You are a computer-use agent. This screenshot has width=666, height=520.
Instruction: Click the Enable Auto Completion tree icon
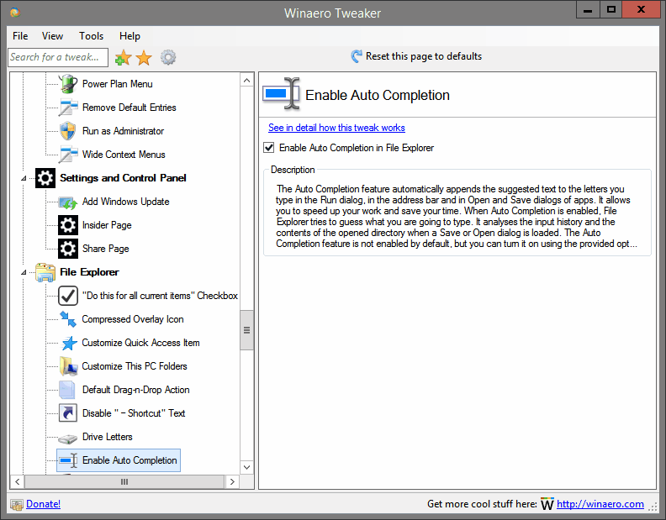[x=68, y=460]
